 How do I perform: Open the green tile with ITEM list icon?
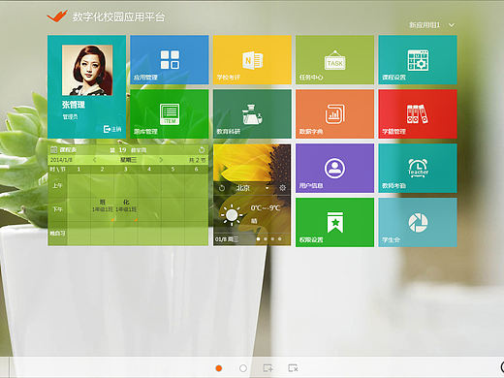coord(170,114)
